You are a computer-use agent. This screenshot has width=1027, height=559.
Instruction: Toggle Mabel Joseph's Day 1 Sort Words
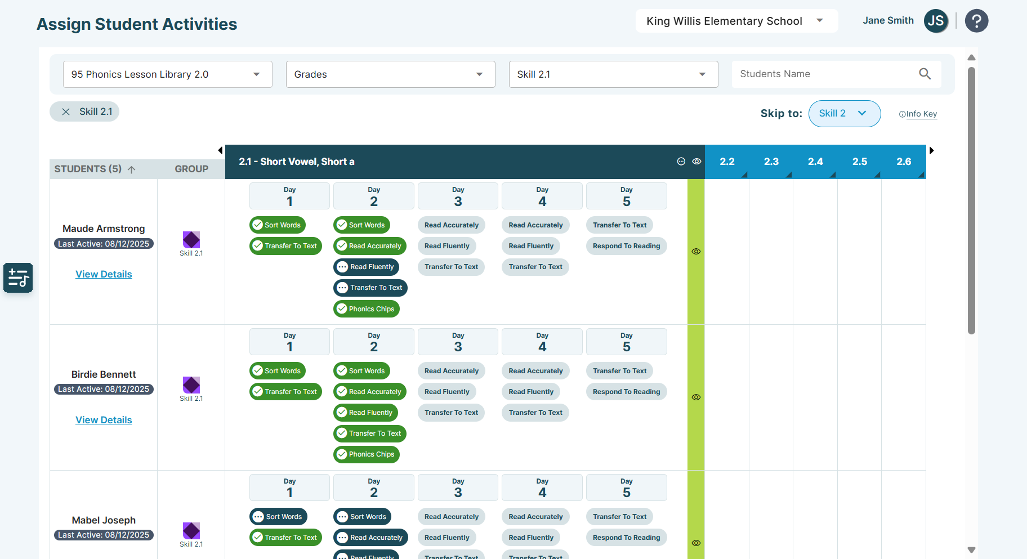pos(278,517)
